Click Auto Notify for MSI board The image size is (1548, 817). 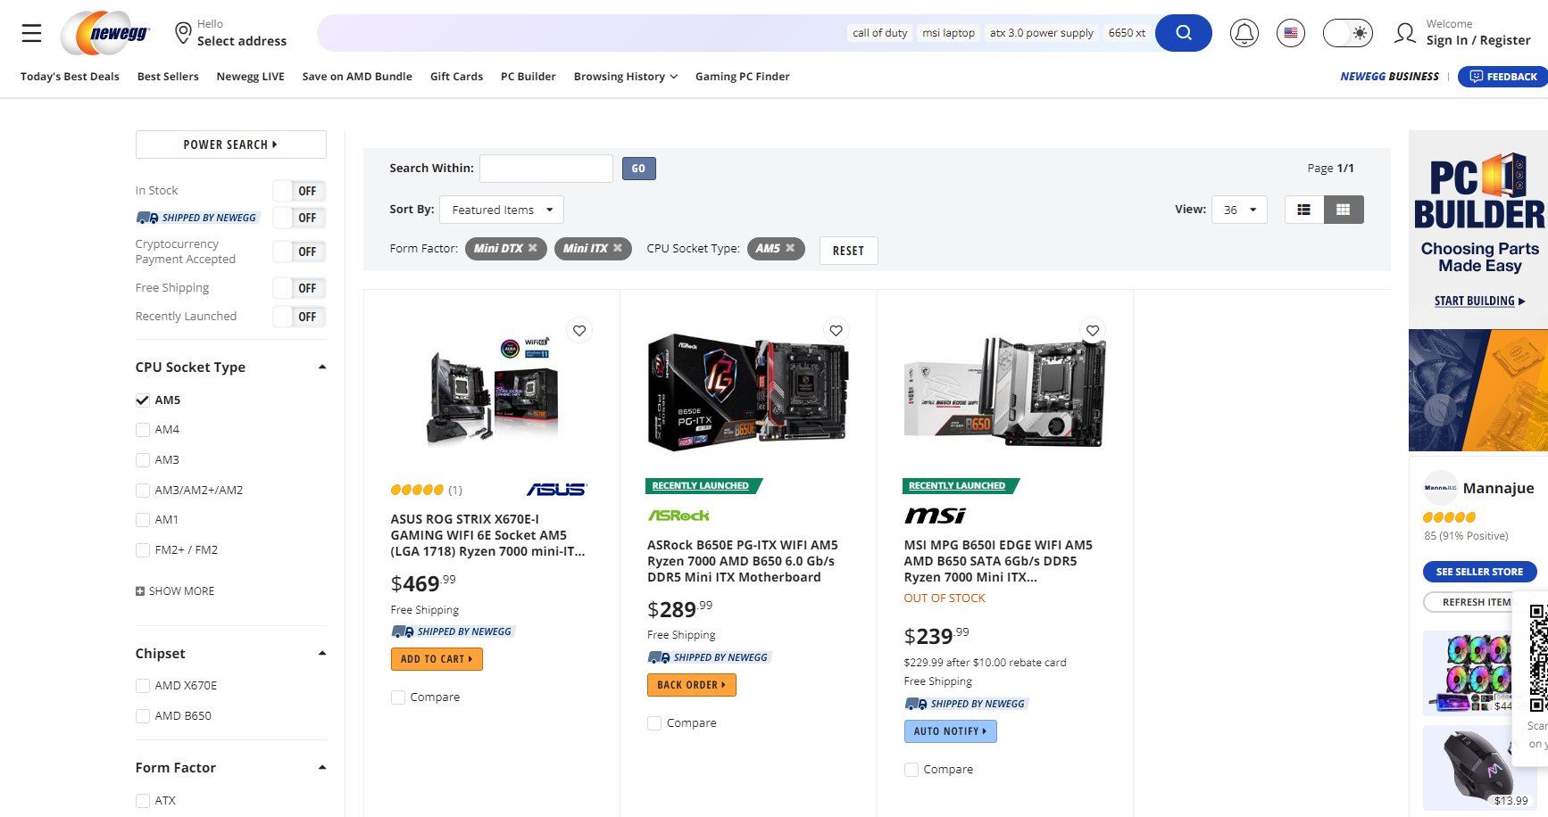coord(950,731)
